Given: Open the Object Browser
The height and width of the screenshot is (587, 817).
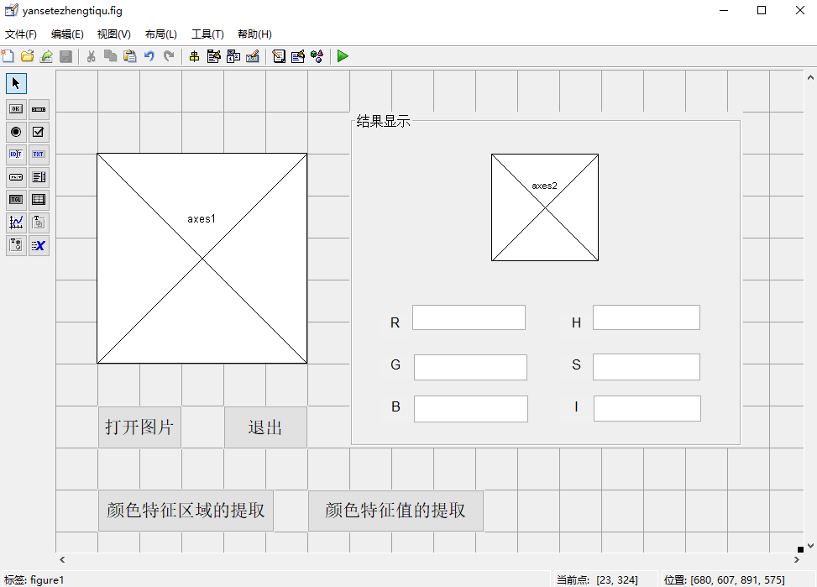Looking at the screenshot, I should 317,56.
